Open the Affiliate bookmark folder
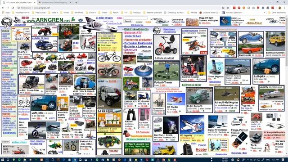Screen dimensions: 288x162 (192, 13)
